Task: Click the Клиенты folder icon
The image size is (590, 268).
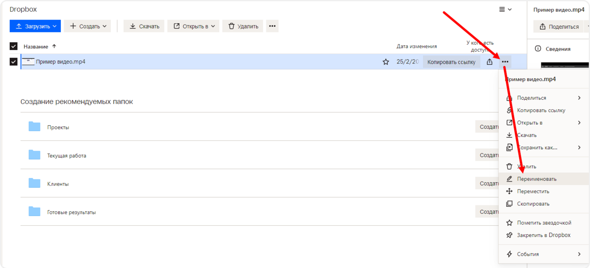Action: coord(34,183)
